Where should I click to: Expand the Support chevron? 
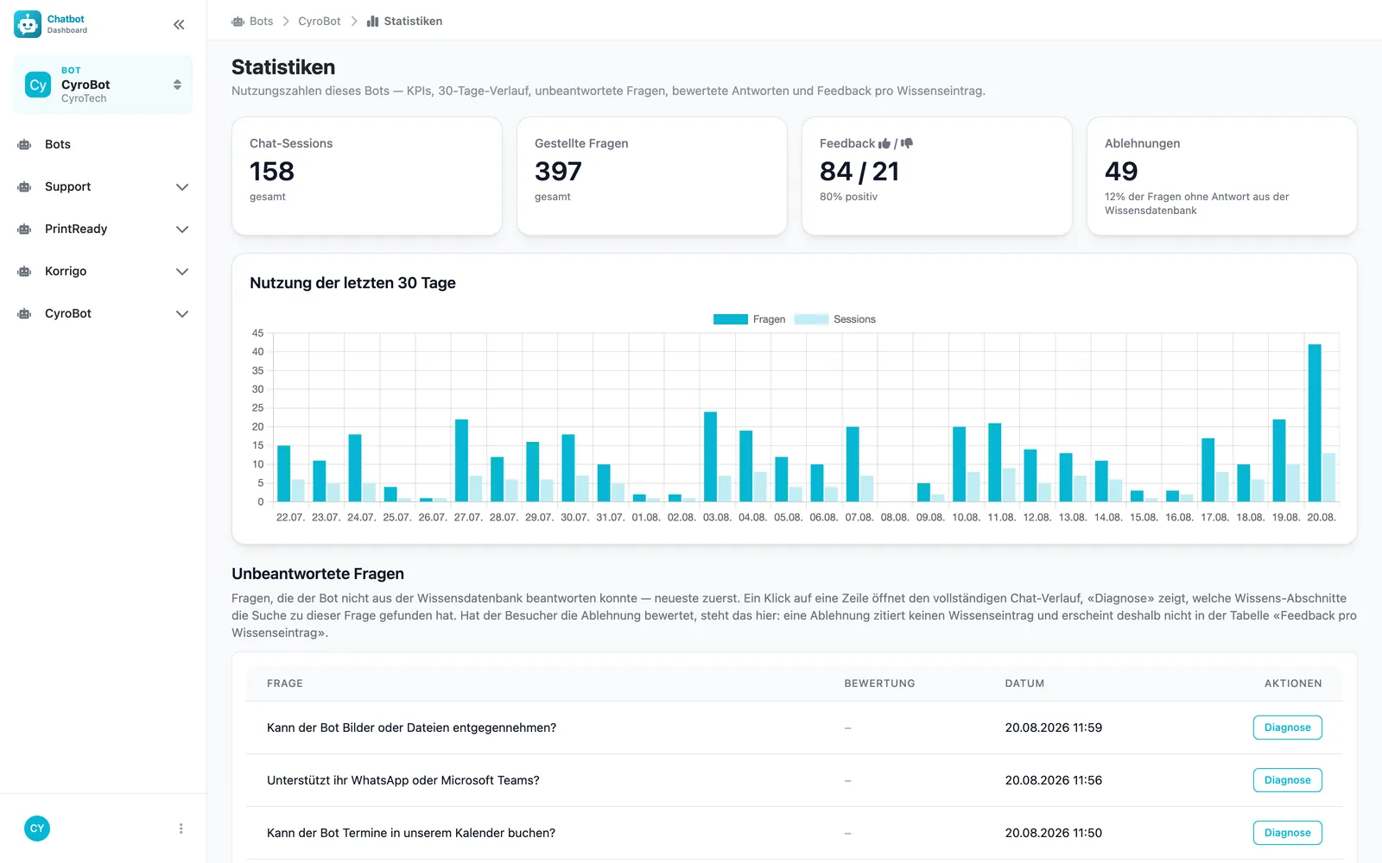[x=182, y=186]
